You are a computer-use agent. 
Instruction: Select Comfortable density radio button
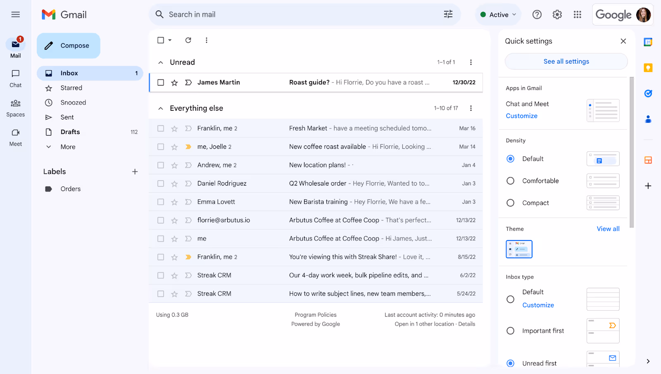tap(511, 181)
